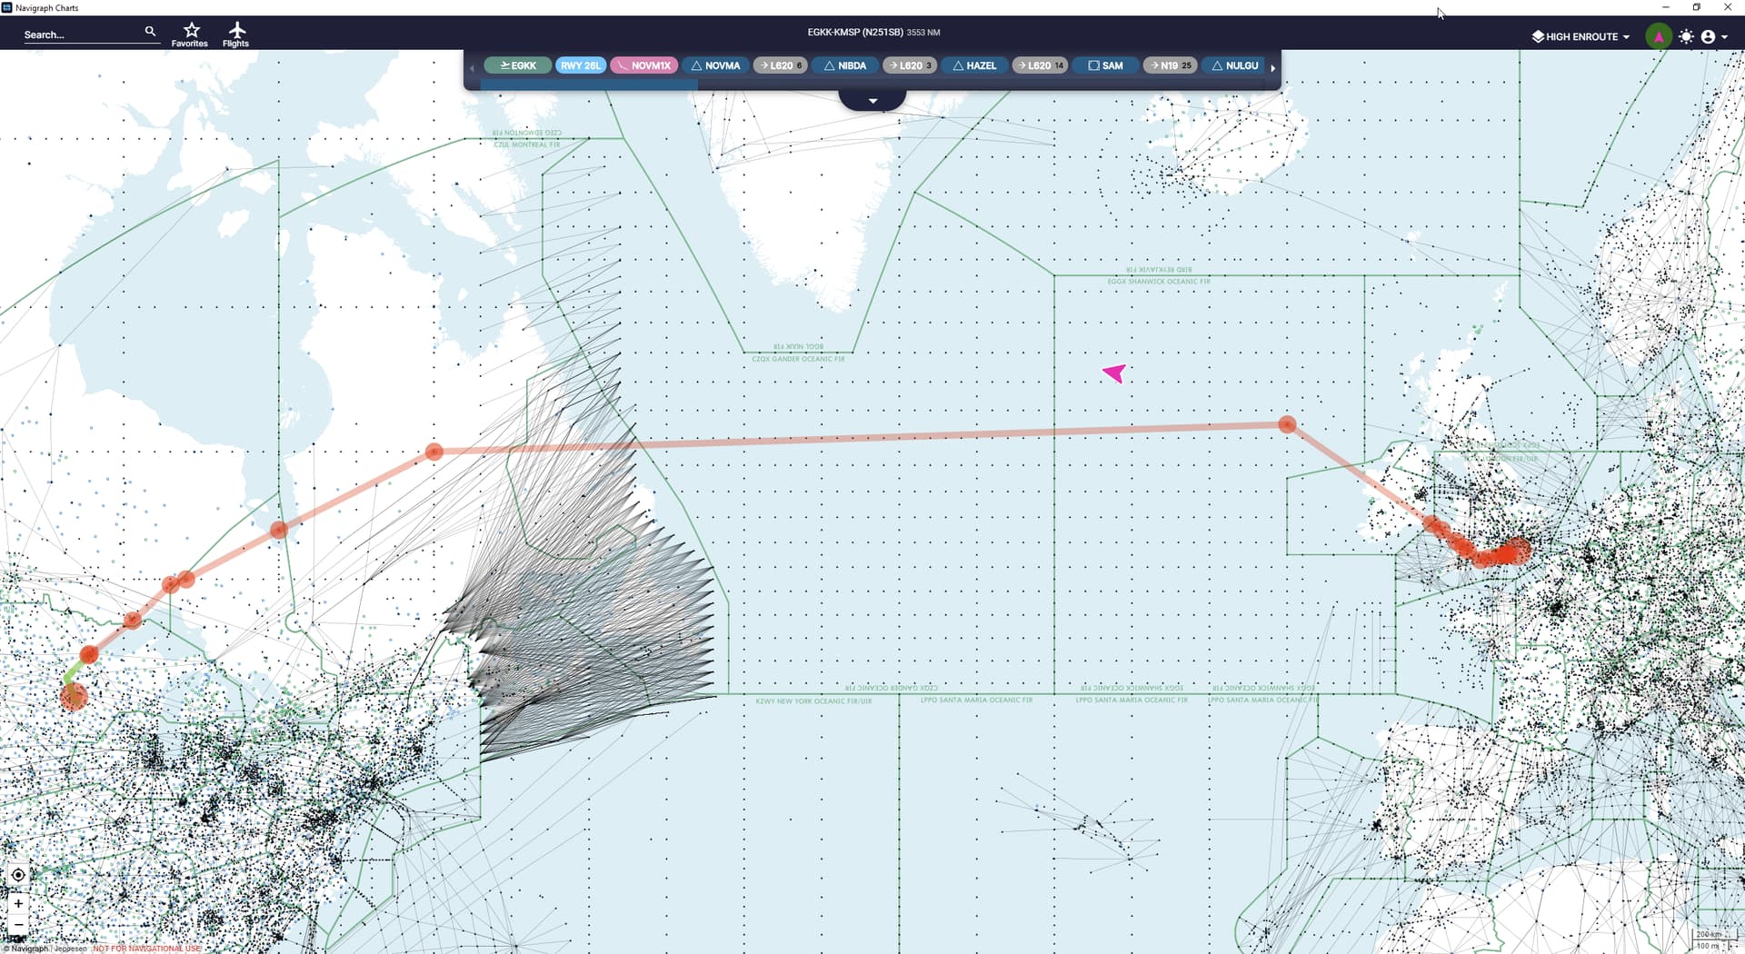The width and height of the screenshot is (1745, 954).
Task: Click the EGKK-KMSP flight title
Action: pyautogui.click(x=873, y=32)
